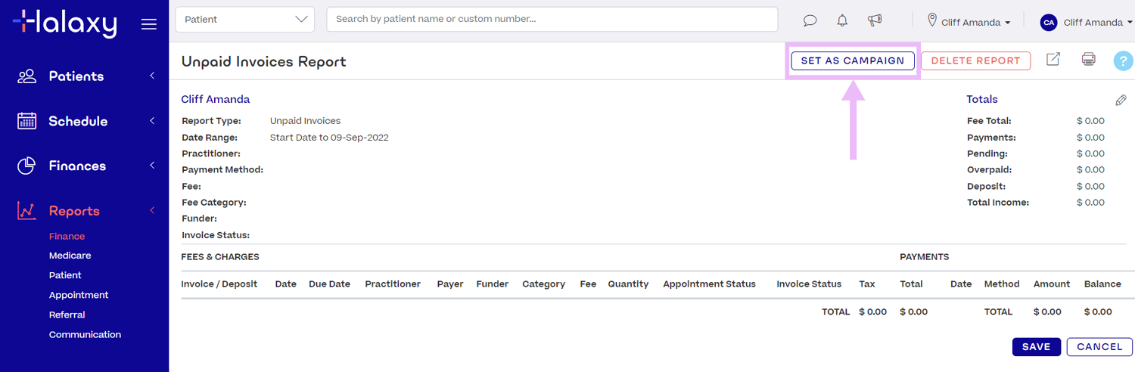Open the Cliff Amanda location dropdown

(x=969, y=22)
